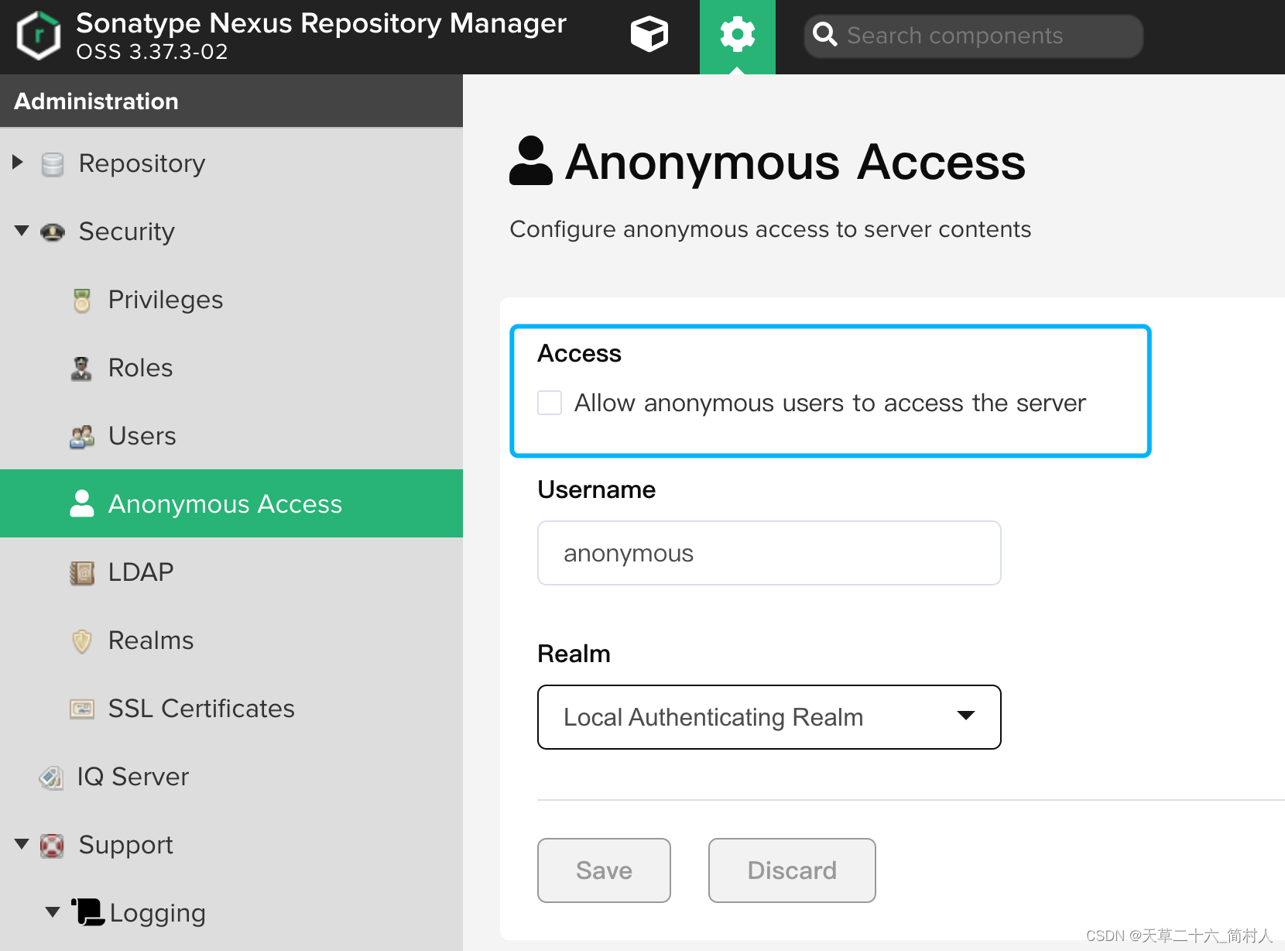1285x951 pixels.
Task: Open the Repository section
Action: click(142, 163)
